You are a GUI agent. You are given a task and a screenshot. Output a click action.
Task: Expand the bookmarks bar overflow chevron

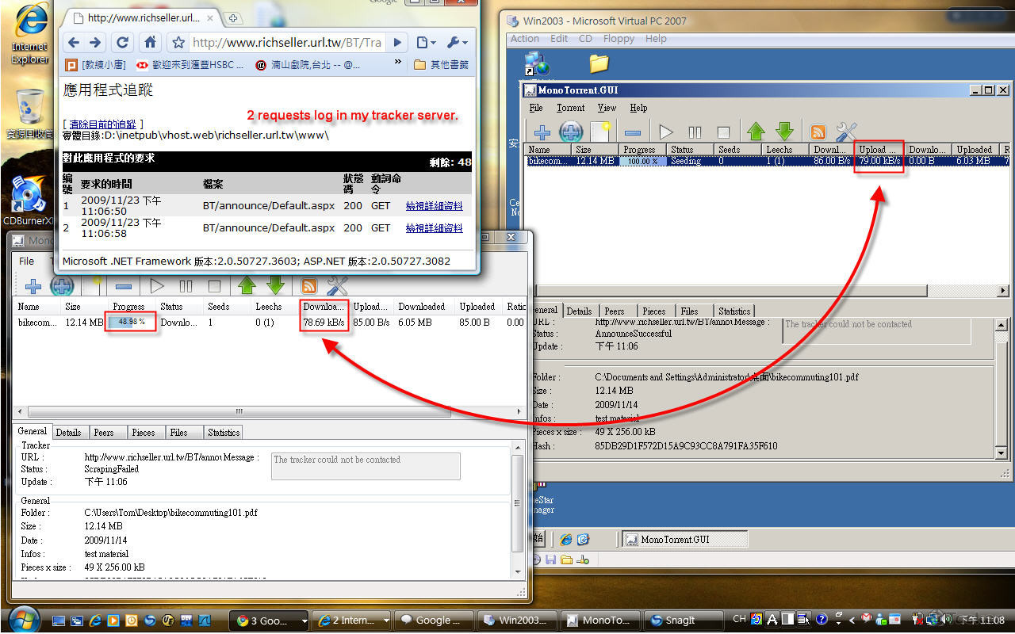click(x=398, y=63)
